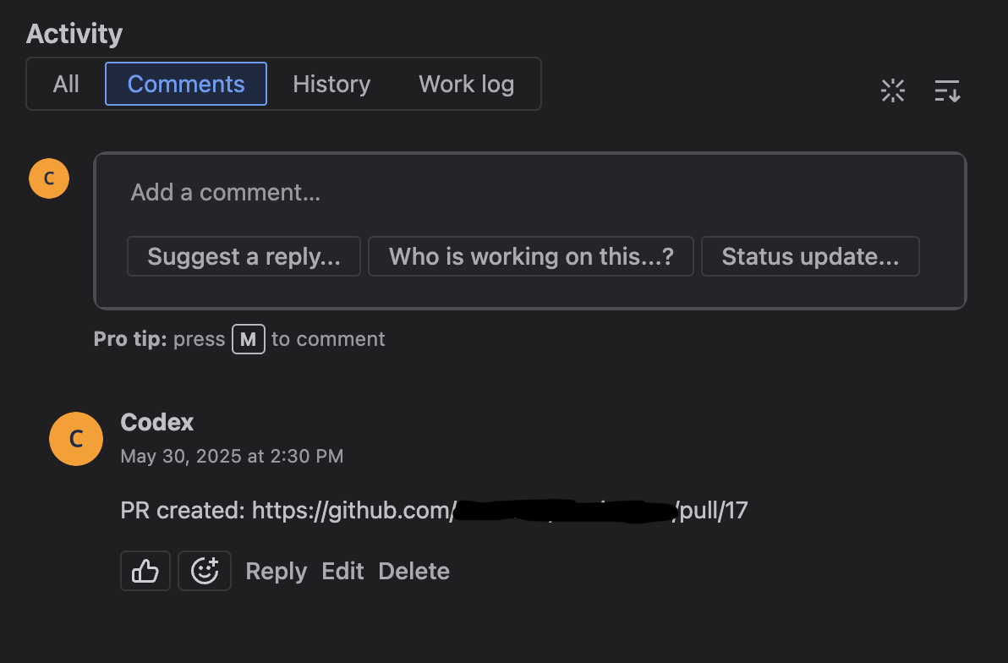Open the GitHub pull request link

[498, 510]
